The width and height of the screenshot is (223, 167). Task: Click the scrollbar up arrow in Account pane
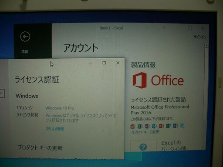[206, 45]
